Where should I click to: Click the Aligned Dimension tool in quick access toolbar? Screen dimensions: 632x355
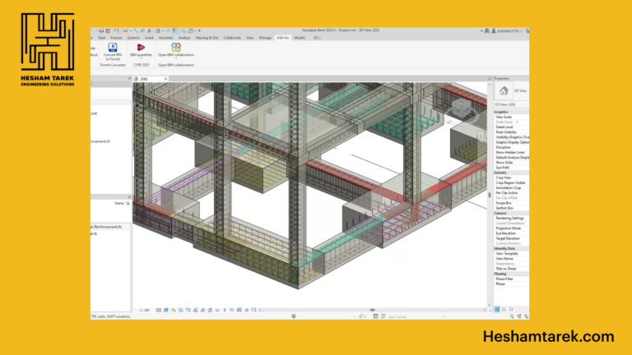tap(136, 30)
